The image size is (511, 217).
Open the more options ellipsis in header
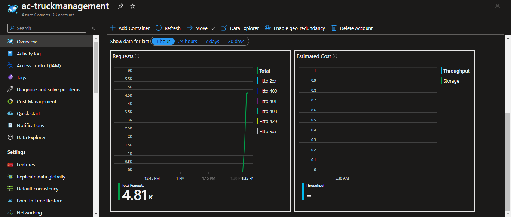(145, 6)
